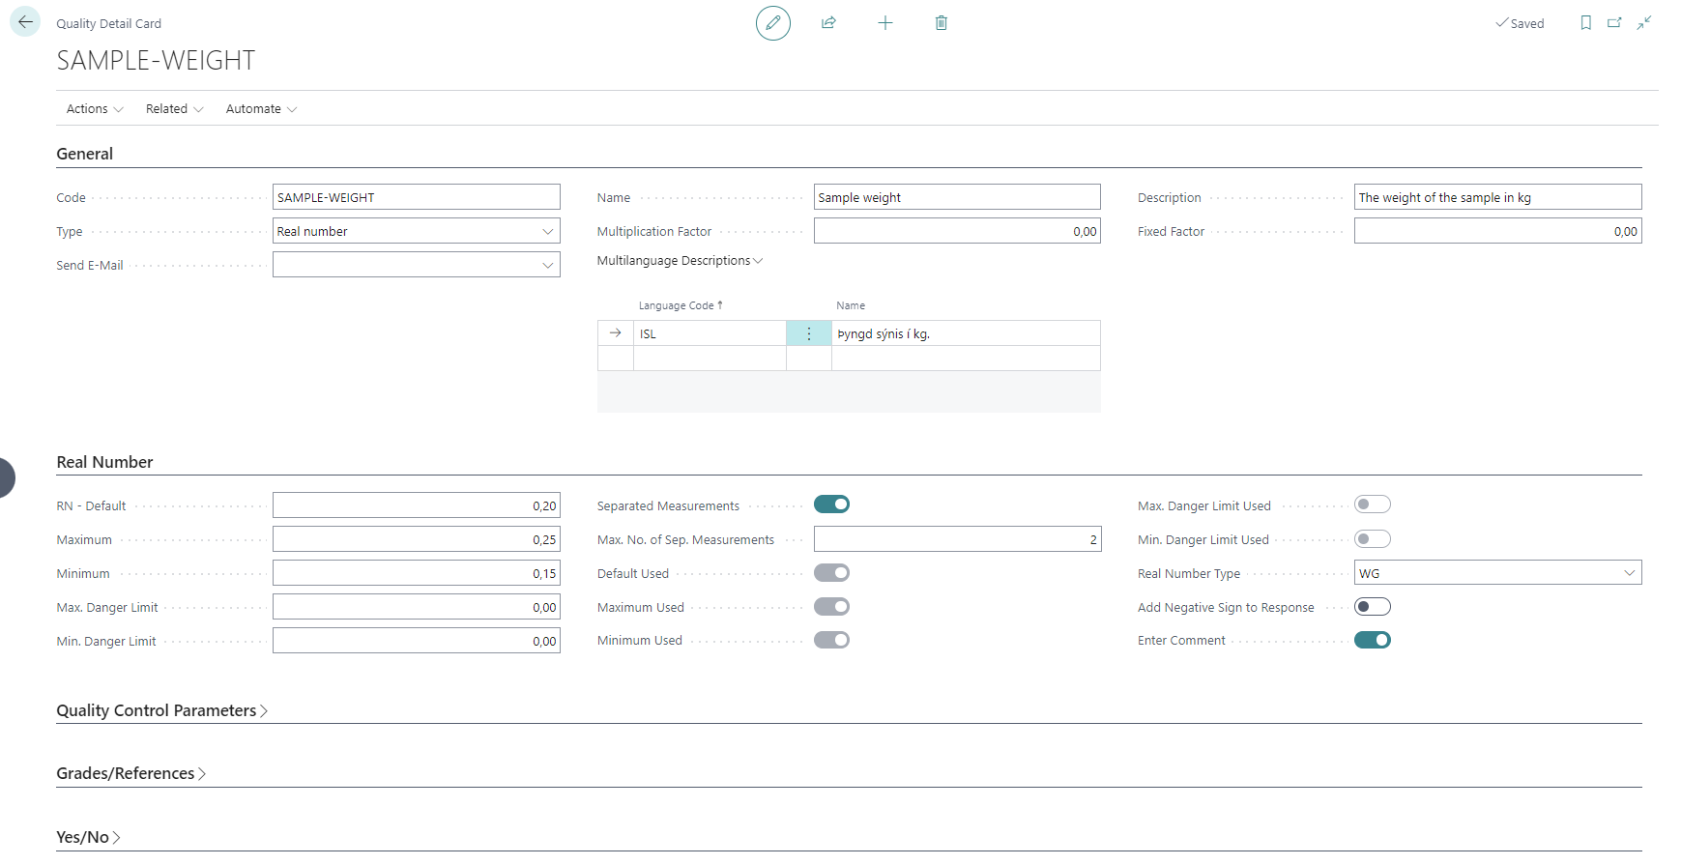Turn on Add Negative Sign to Response

(1372, 607)
